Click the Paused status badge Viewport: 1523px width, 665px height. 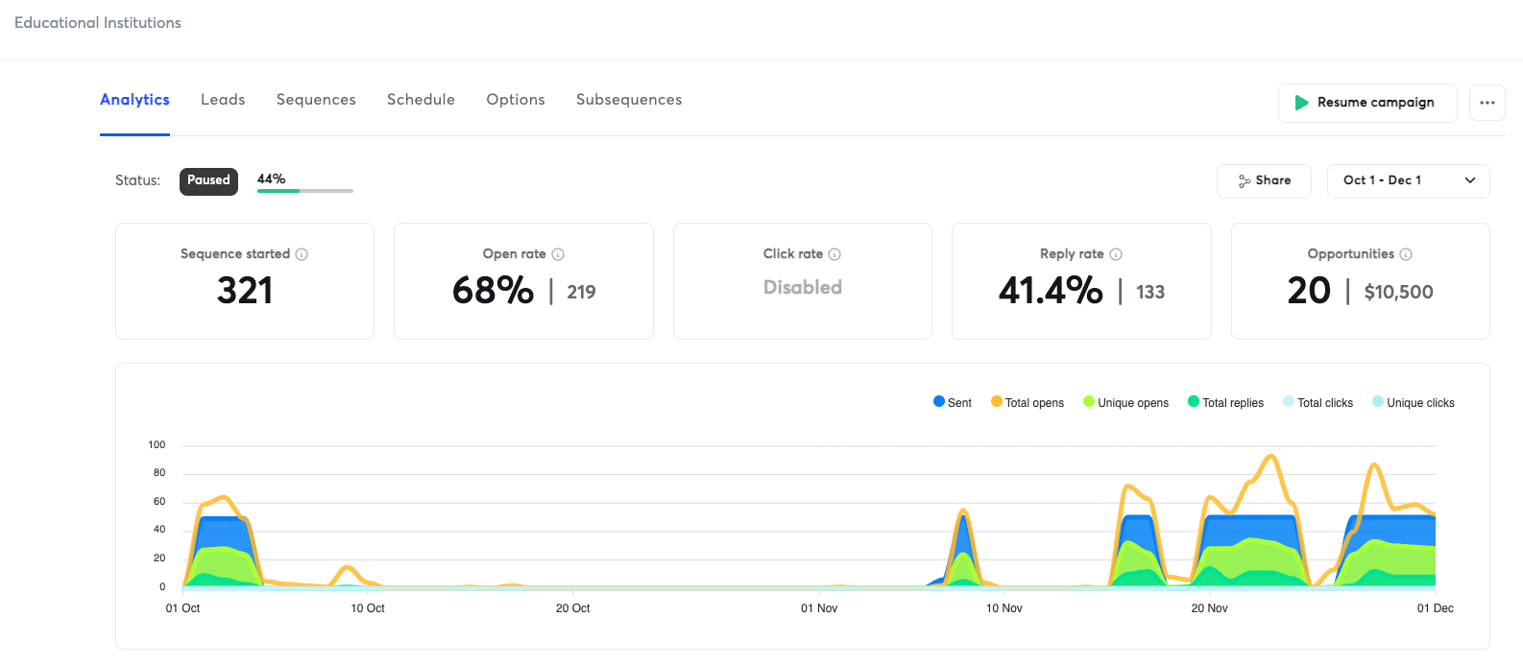click(208, 180)
